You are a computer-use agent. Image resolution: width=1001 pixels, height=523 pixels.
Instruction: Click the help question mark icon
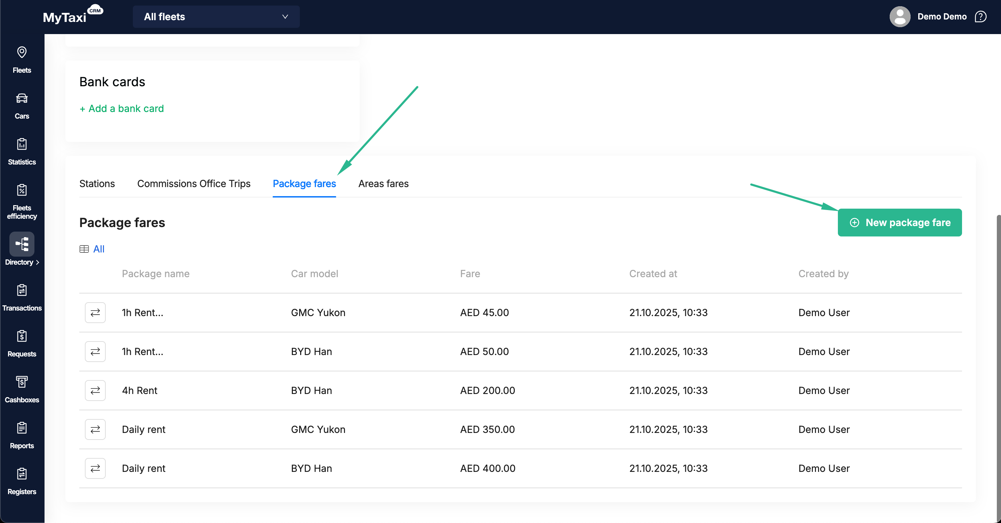click(x=980, y=17)
